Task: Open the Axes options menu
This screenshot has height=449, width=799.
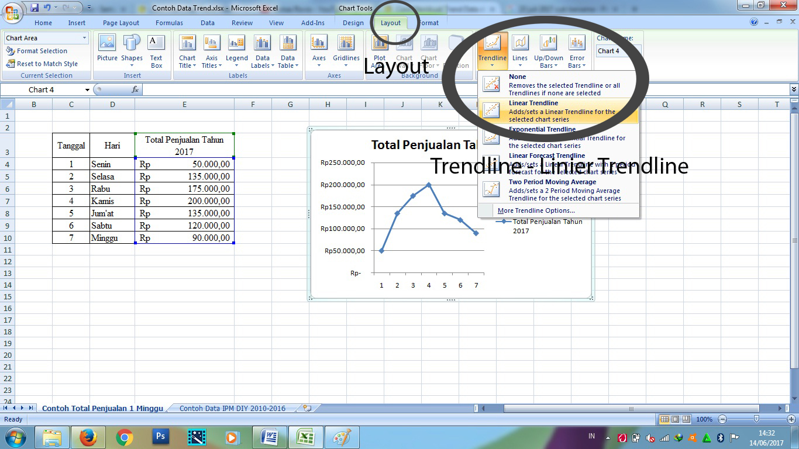Action: 319,51
